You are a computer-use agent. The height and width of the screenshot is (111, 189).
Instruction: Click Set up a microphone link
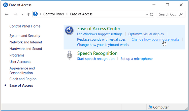coord(136,59)
